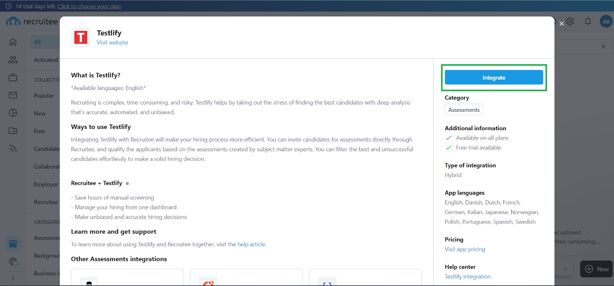Screen dimensions: 614x286
Task: Select Employer collection item
Action: point(46,184)
